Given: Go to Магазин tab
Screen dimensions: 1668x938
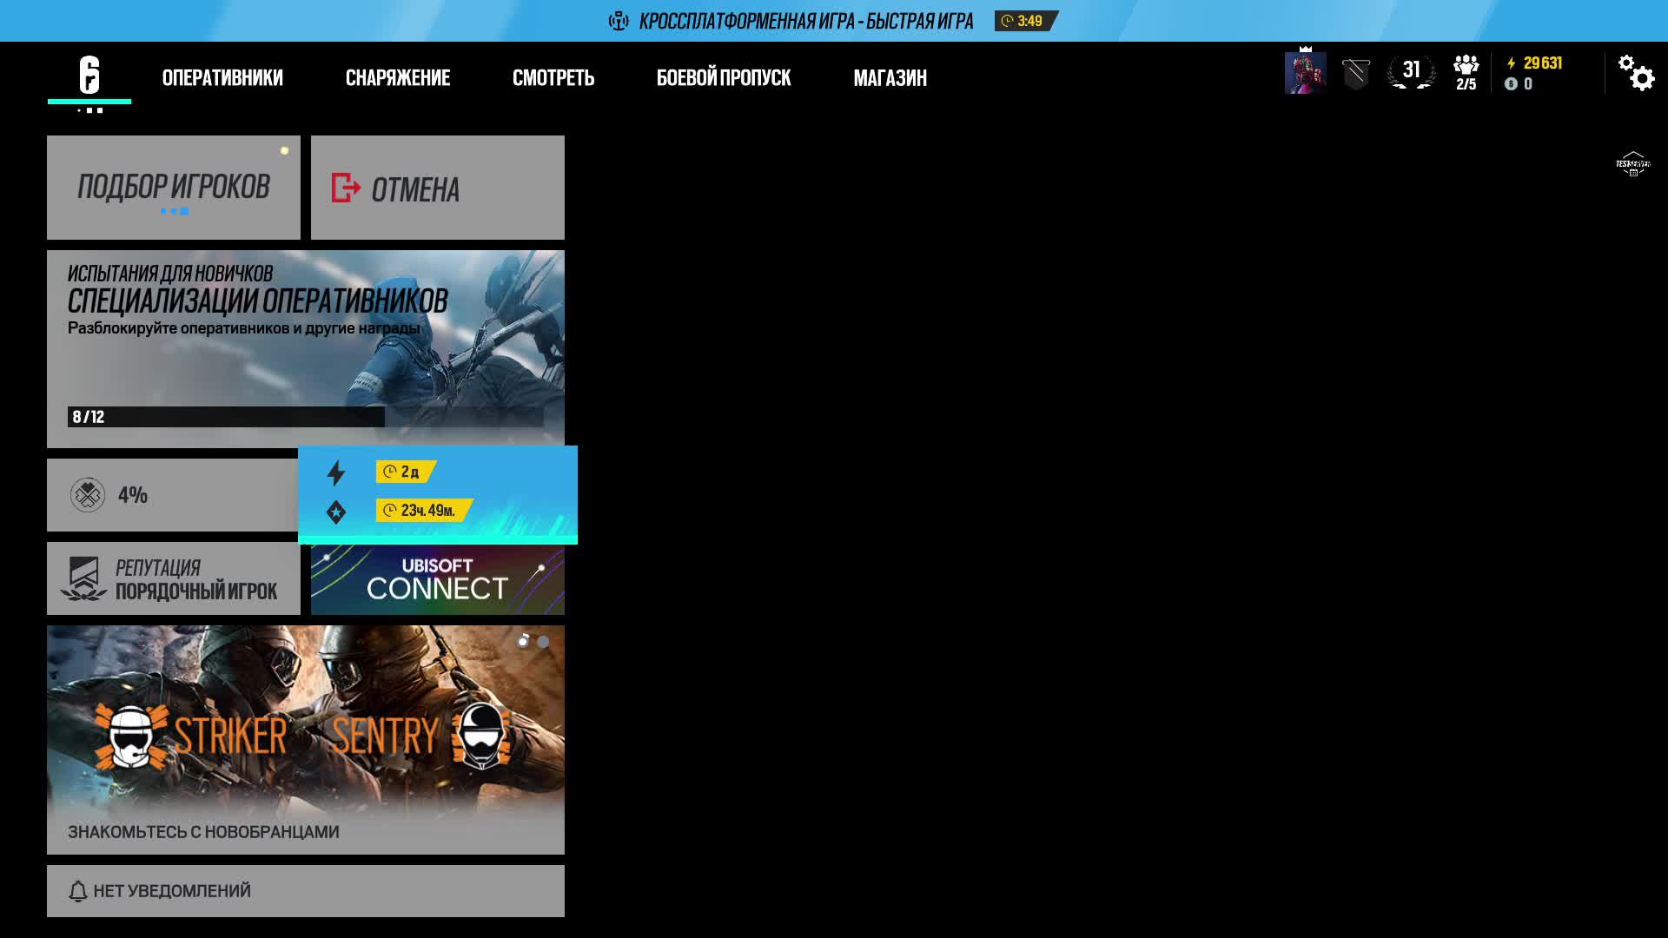Looking at the screenshot, I should click(890, 78).
